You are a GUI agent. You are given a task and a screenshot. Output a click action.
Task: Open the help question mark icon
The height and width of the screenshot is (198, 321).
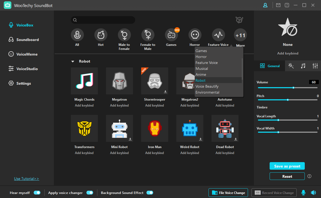coord(287,5)
